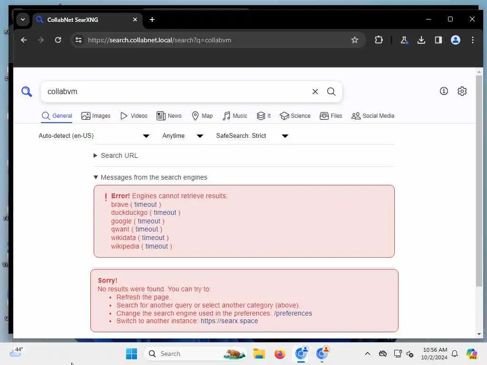
Task: Switch to News category
Action: tap(169, 116)
